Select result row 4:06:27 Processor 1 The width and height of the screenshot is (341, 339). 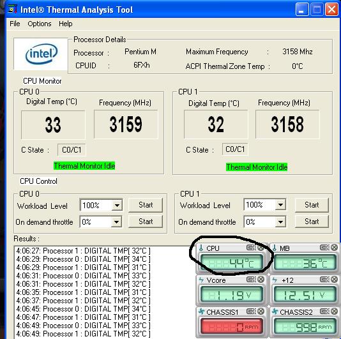tap(83, 251)
